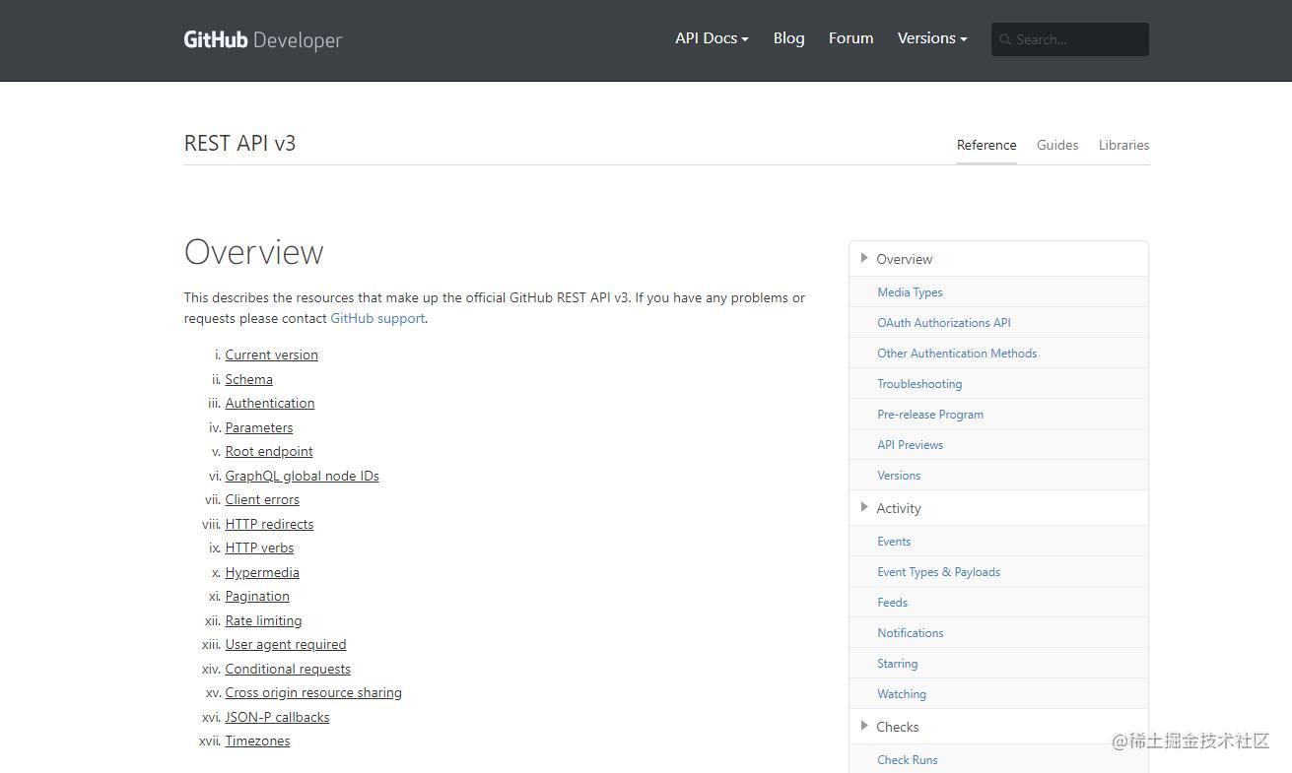Open the Forum link in header
The height and width of the screenshot is (773, 1292).
coord(850,38)
